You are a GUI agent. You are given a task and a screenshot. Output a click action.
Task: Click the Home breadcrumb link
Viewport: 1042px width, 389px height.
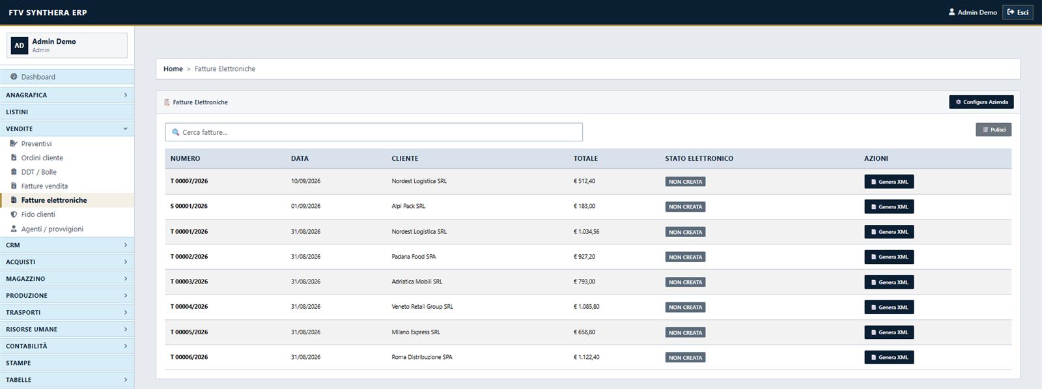click(x=173, y=69)
